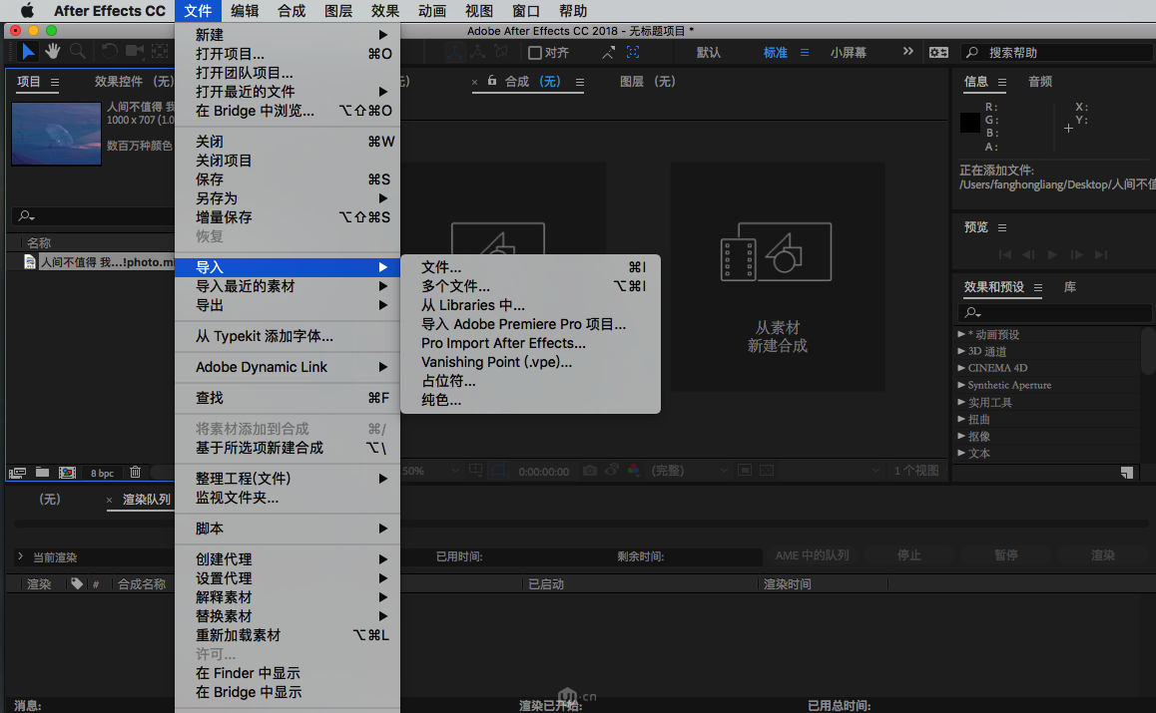Jump to first frame in preview panel

pyautogui.click(x=1004, y=255)
